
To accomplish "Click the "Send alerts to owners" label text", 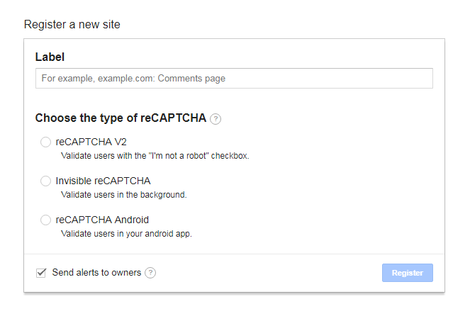I will click(x=96, y=272).
